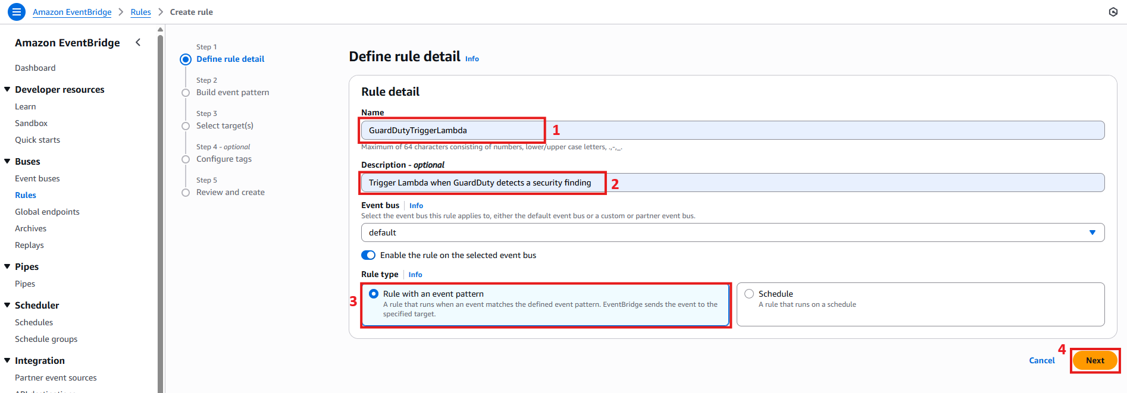The image size is (1127, 393).
Task: Select Rules in the sidebar
Action: pyautogui.click(x=26, y=195)
